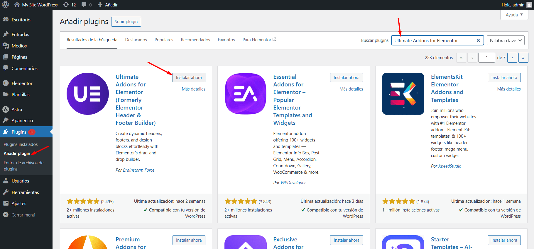Open the Para Elementor external tab
534x249 pixels.
[259, 40]
